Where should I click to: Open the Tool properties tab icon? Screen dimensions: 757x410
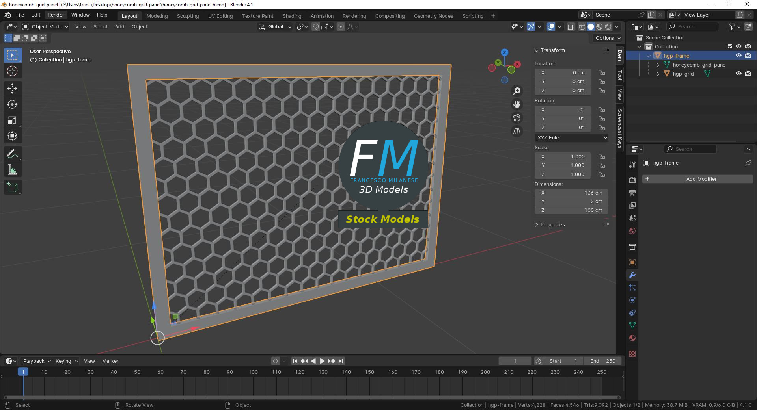coord(632,164)
